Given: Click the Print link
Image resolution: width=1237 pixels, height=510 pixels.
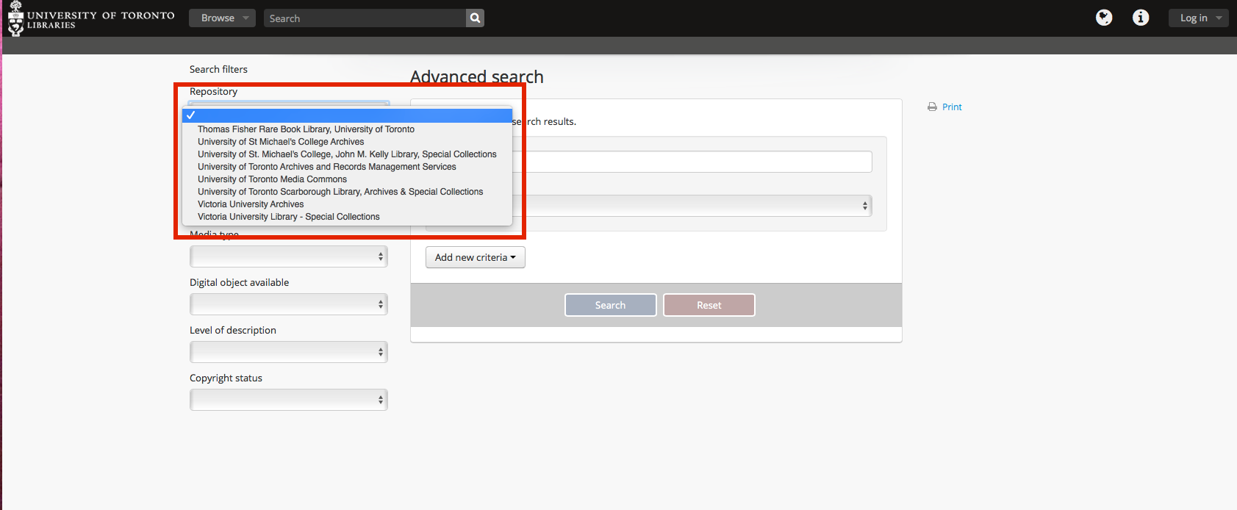Looking at the screenshot, I should (x=953, y=107).
